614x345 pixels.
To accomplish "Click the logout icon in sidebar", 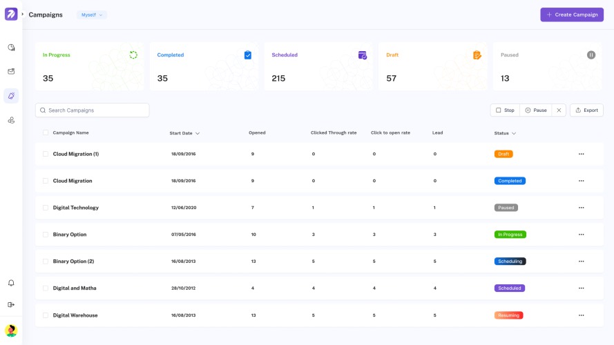I will coord(11,304).
